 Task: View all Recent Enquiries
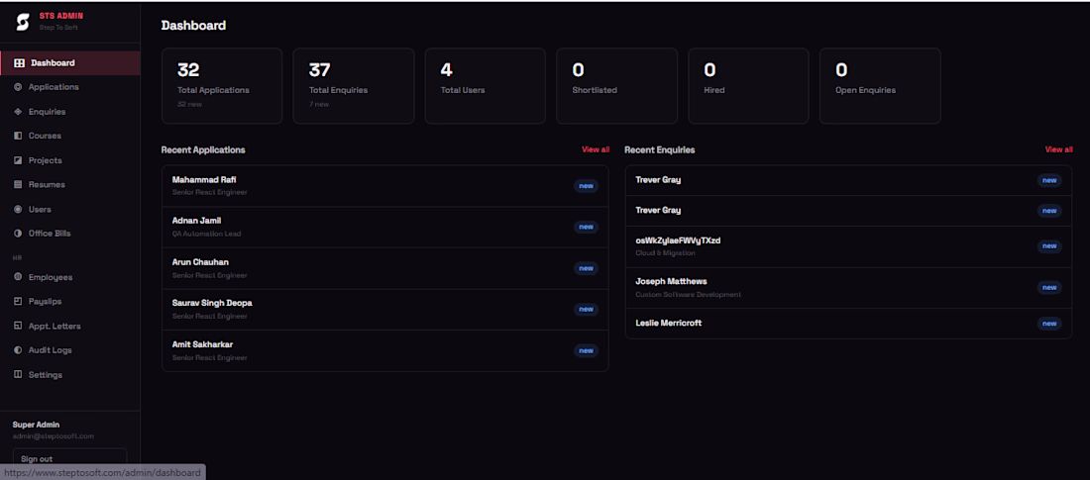click(x=1058, y=149)
